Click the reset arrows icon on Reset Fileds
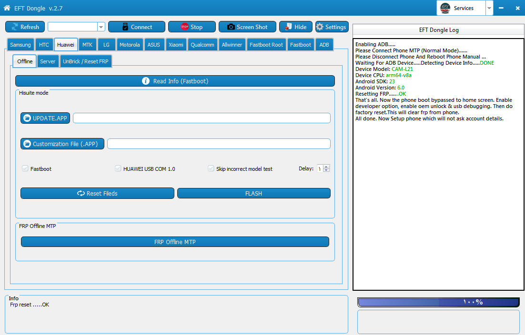 81,193
